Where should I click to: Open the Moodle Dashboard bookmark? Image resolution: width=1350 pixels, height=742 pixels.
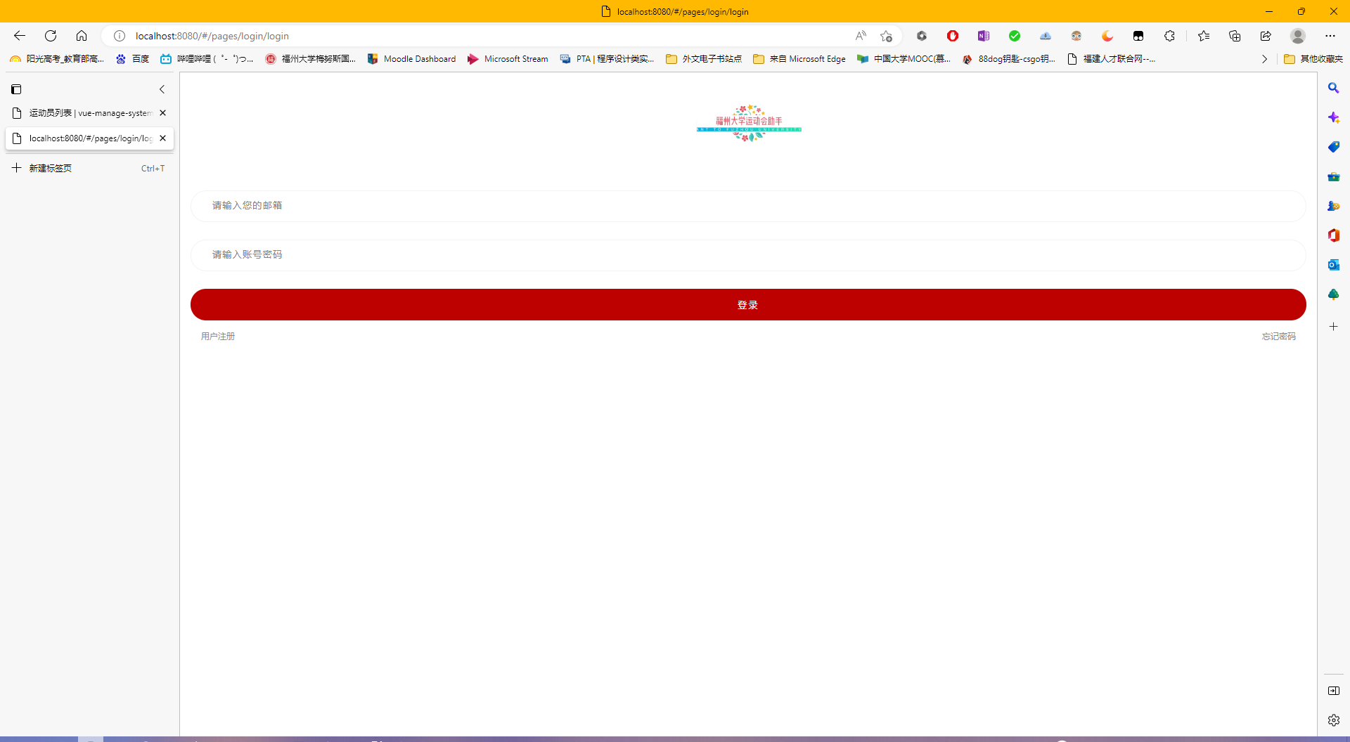412,59
